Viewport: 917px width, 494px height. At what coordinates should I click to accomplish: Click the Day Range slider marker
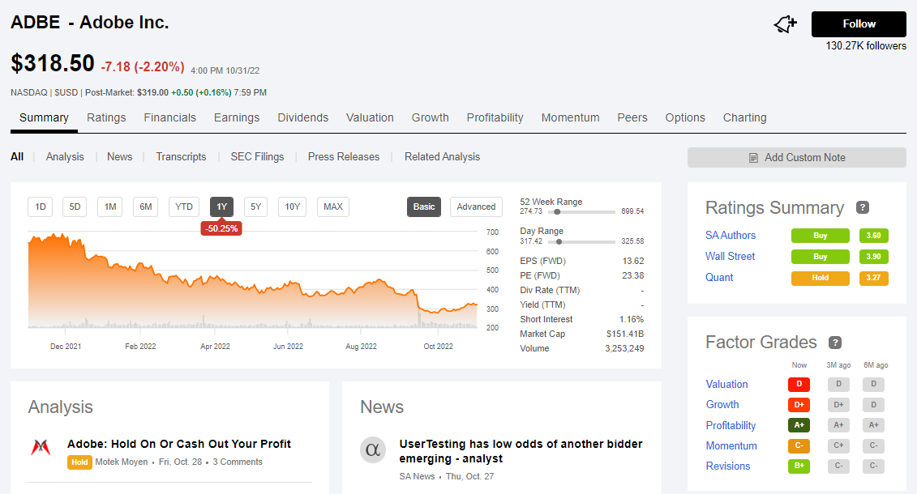coord(559,241)
